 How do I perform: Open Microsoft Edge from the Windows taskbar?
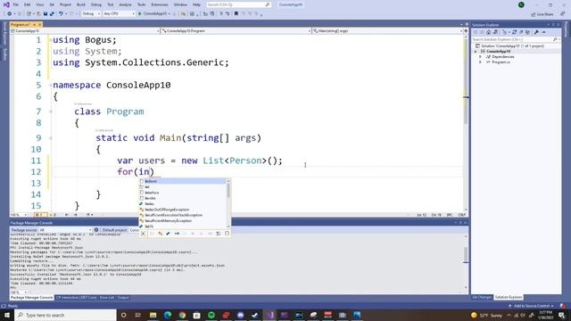click(168, 315)
